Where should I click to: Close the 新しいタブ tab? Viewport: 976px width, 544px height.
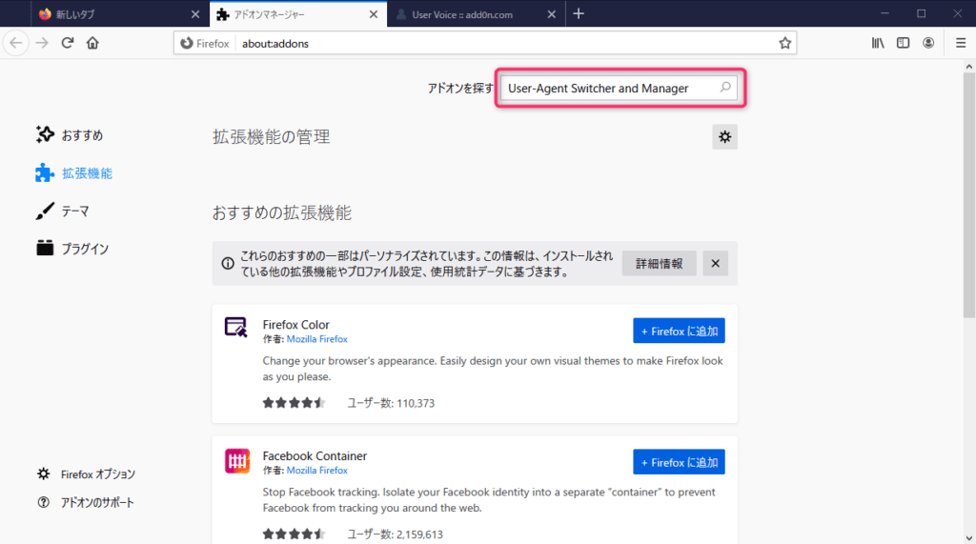194,13
